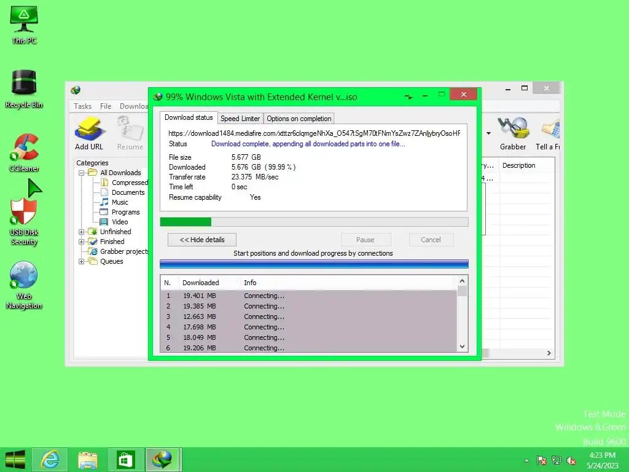Click the green download progress bar

point(314,221)
